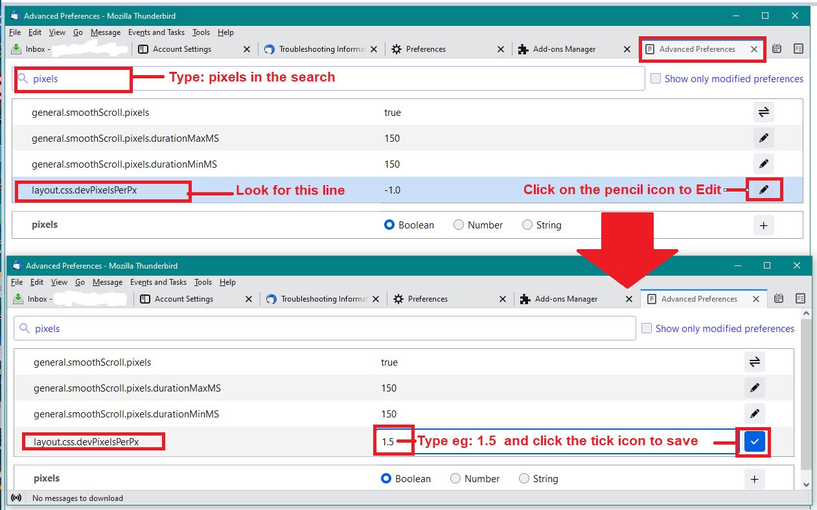Enable 'Show only modified preferences' in the upper window
Screen dimensions: 817x510
[x=656, y=78]
